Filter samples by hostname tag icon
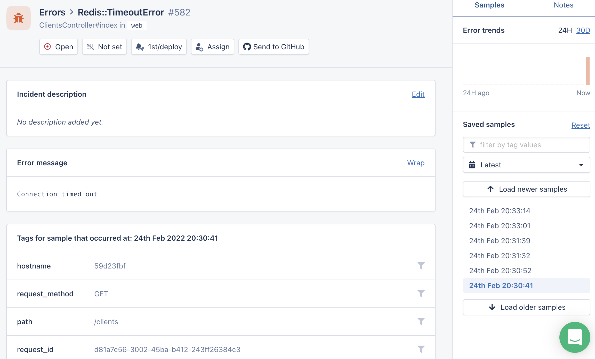595x359 pixels. coord(421,266)
